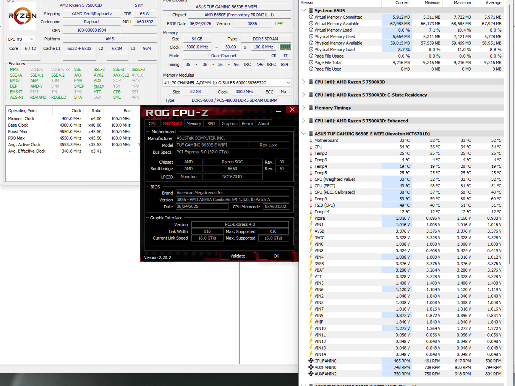Image resolution: width=515 pixels, height=386 pixels.
Task: Click thermometer icon beside Temp14
Action: (x=311, y=212)
